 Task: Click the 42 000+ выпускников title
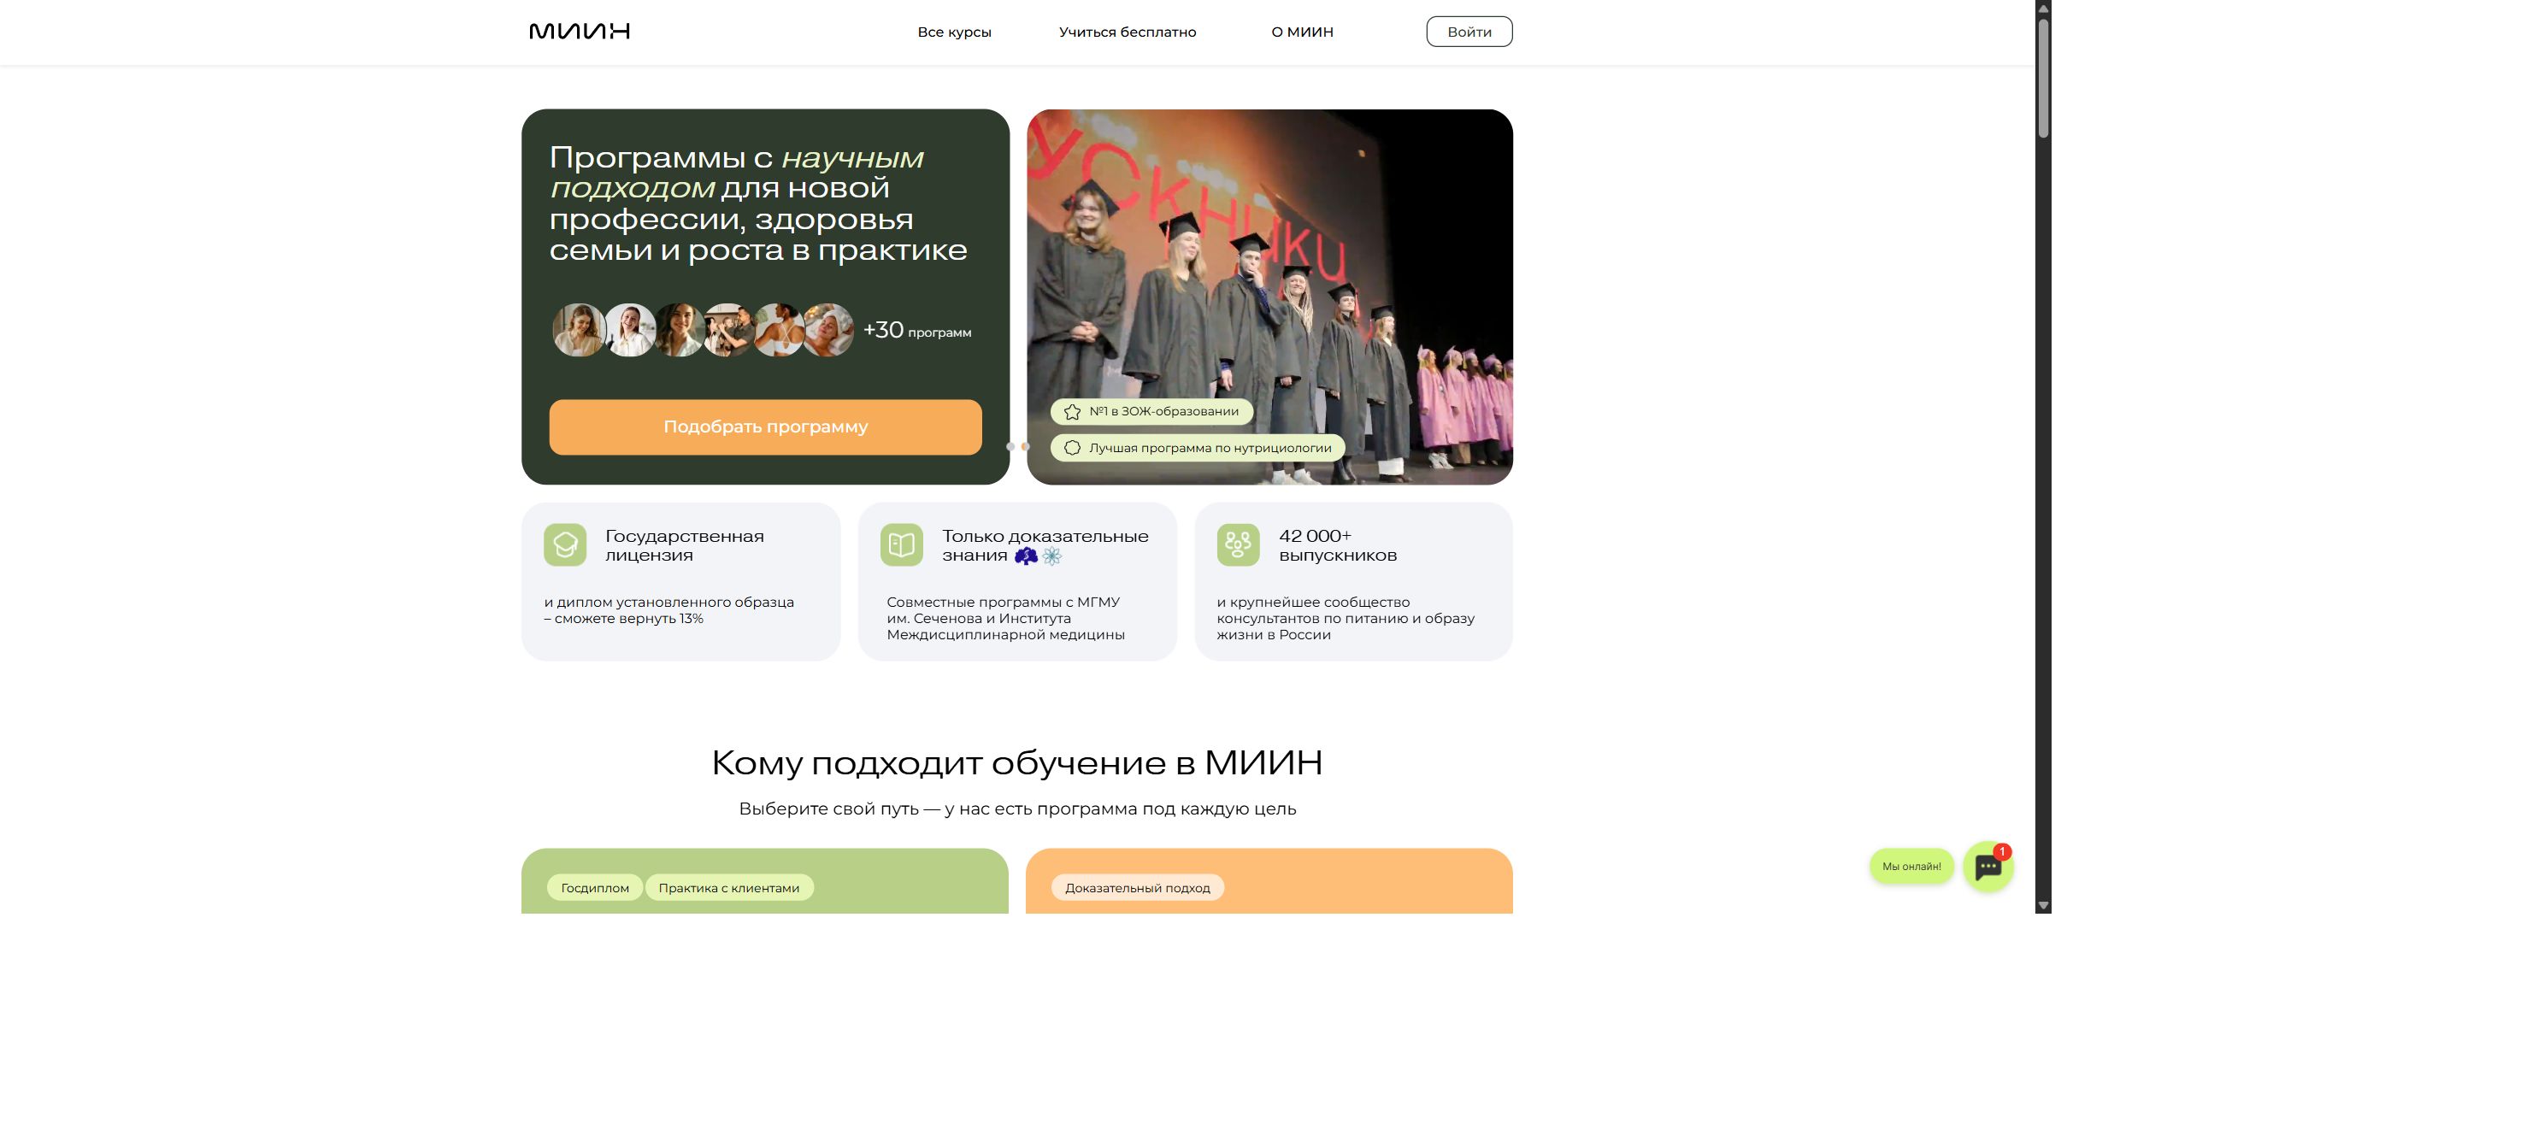coord(1337,544)
